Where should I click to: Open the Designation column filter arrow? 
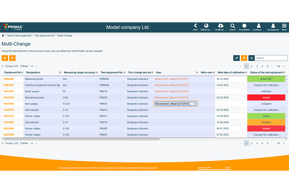coord(60,73)
